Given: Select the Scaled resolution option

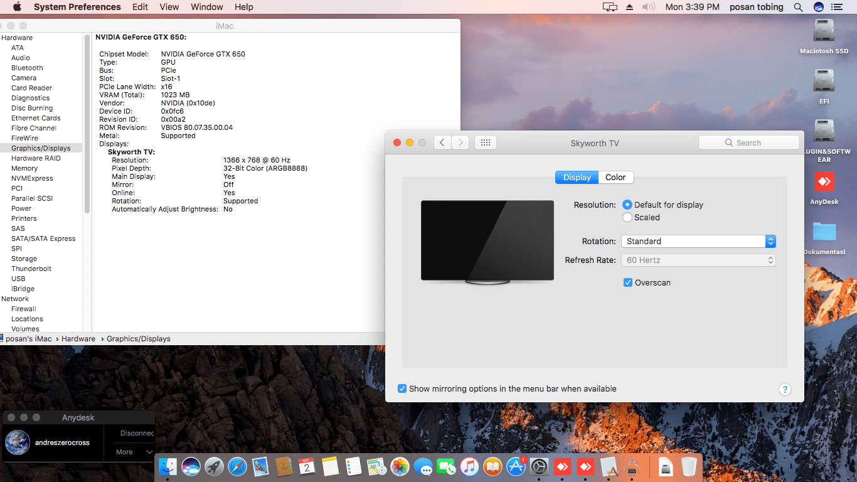Looking at the screenshot, I should (641, 217).
